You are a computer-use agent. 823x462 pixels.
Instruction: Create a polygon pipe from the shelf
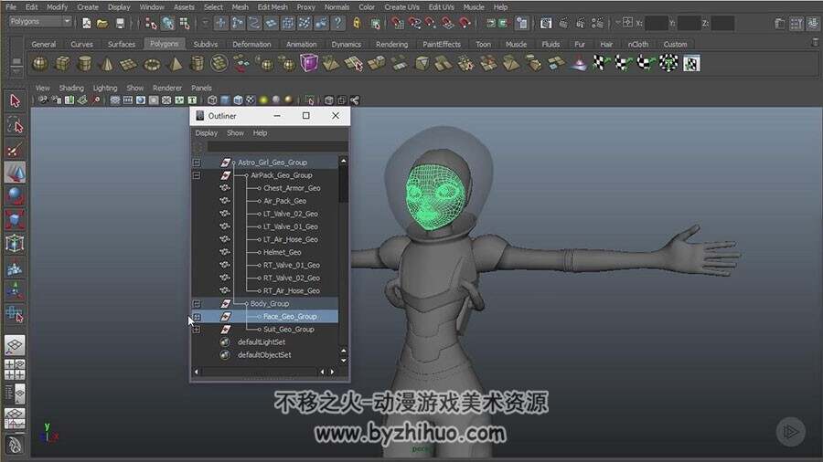197,64
